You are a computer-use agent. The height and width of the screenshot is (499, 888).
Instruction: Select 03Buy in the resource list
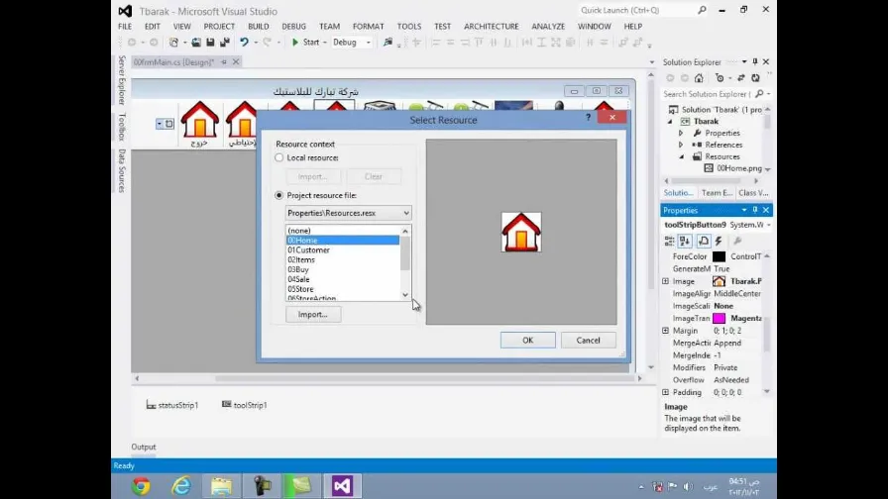coord(343,269)
